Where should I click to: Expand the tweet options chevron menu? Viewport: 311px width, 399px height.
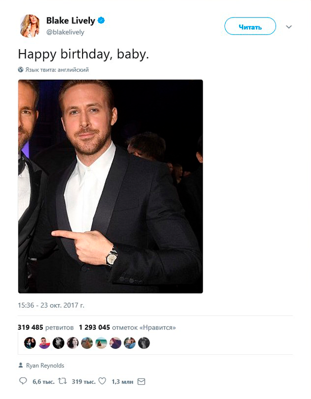[x=289, y=27]
